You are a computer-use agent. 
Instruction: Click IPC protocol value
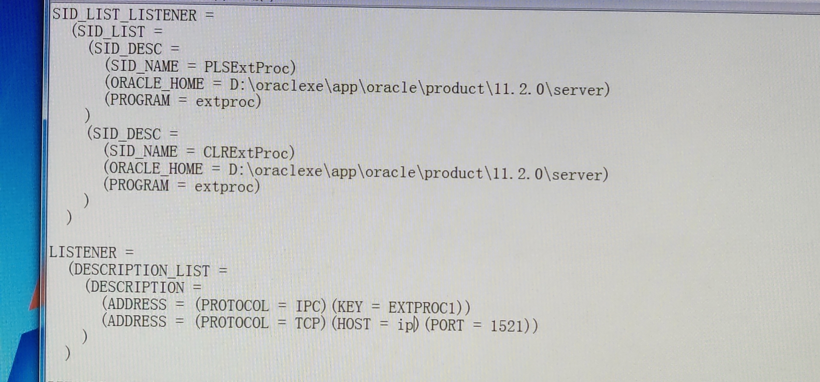(x=307, y=306)
